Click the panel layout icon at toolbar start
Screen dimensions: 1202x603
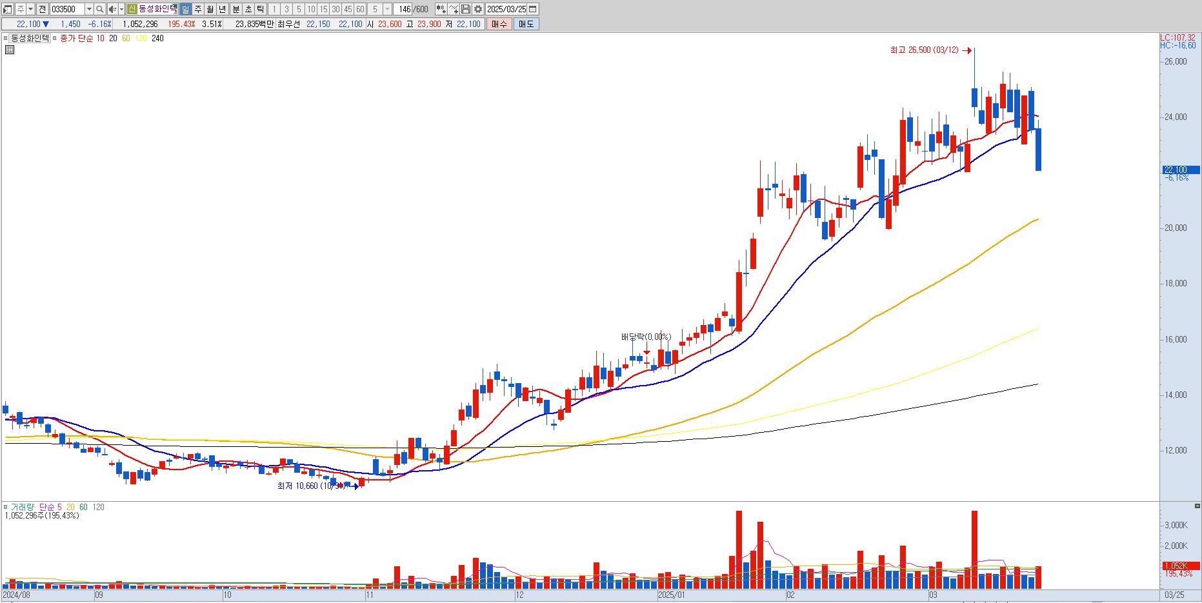[8, 9]
